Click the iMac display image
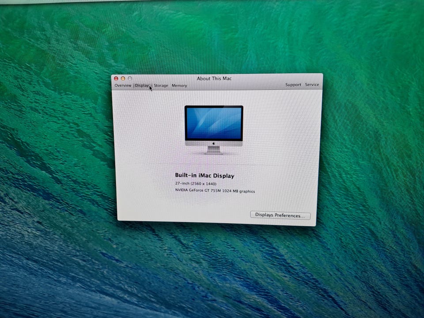Screen dimensions: 424x318 (x=214, y=129)
